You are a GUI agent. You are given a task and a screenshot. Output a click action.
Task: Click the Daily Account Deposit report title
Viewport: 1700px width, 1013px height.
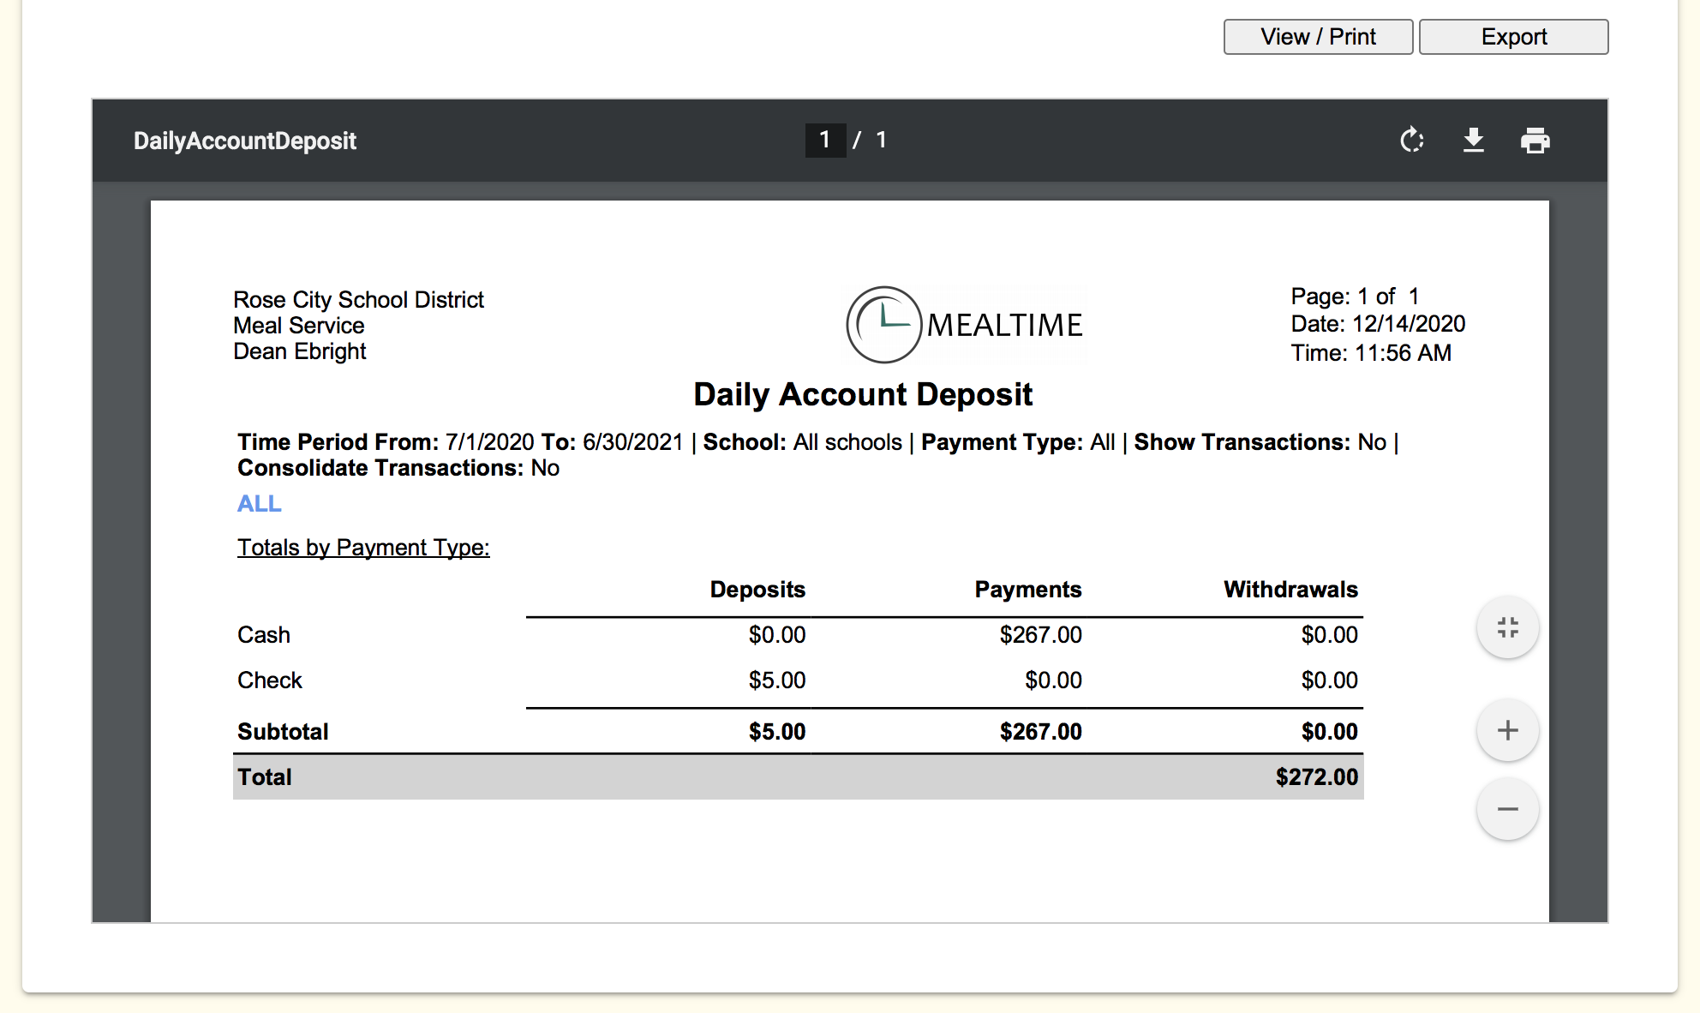point(862,394)
